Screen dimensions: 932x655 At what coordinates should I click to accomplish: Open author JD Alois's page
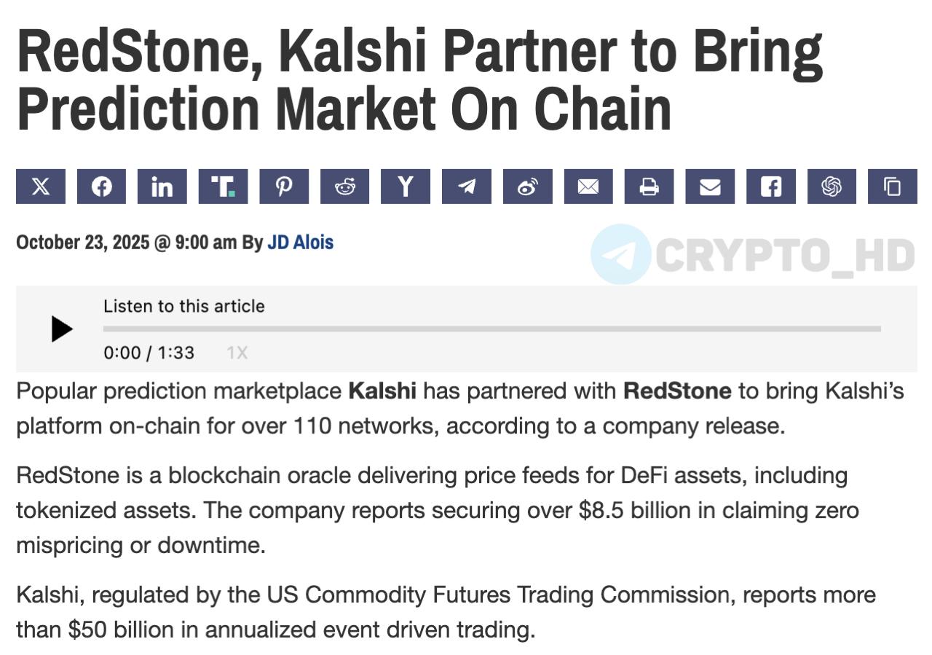click(x=300, y=243)
